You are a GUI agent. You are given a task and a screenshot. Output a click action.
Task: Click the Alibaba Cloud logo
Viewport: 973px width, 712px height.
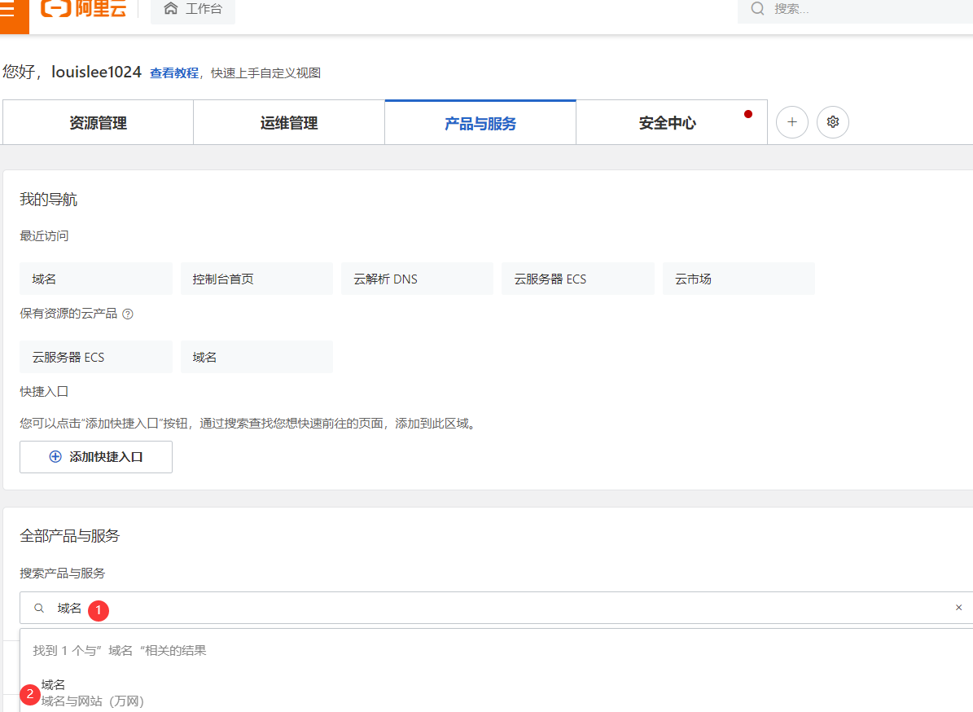[x=84, y=9]
